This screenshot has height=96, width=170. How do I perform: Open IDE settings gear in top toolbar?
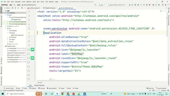coord(165,5)
